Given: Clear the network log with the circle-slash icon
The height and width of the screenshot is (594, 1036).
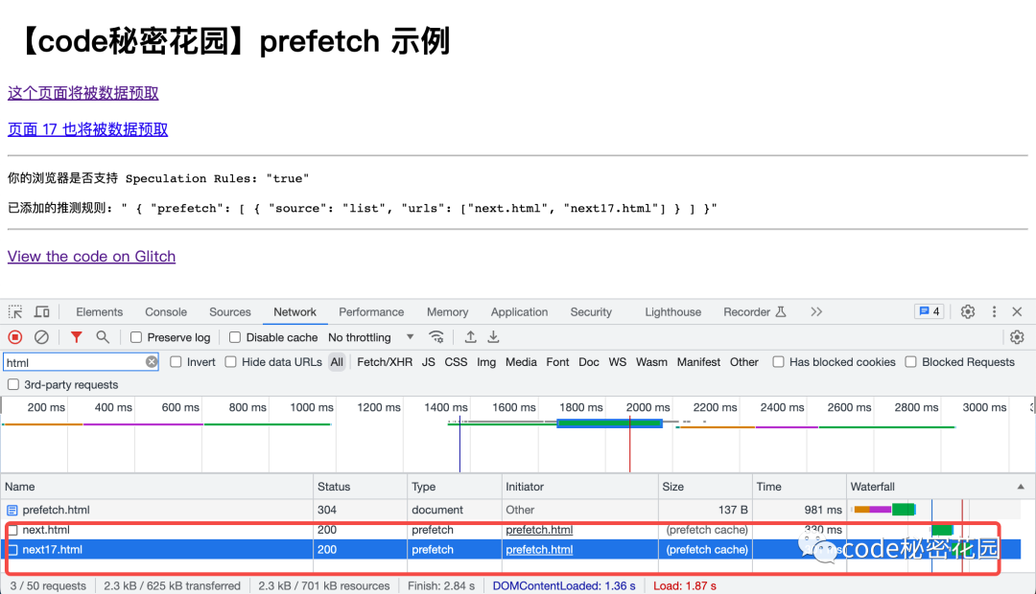Looking at the screenshot, I should [x=40, y=336].
